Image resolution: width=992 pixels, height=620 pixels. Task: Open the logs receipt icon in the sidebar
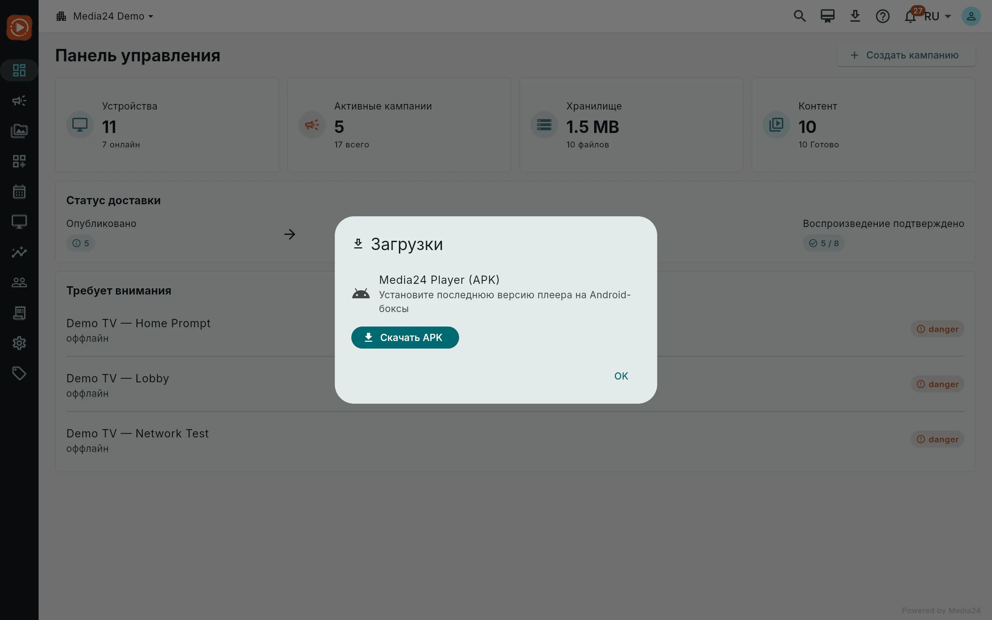(x=19, y=313)
